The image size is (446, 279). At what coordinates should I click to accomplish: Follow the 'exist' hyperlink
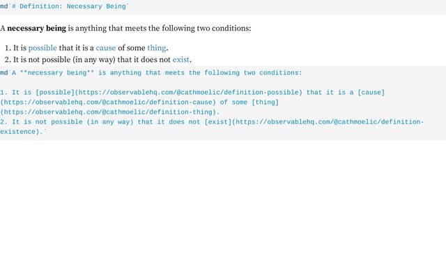coord(181,59)
